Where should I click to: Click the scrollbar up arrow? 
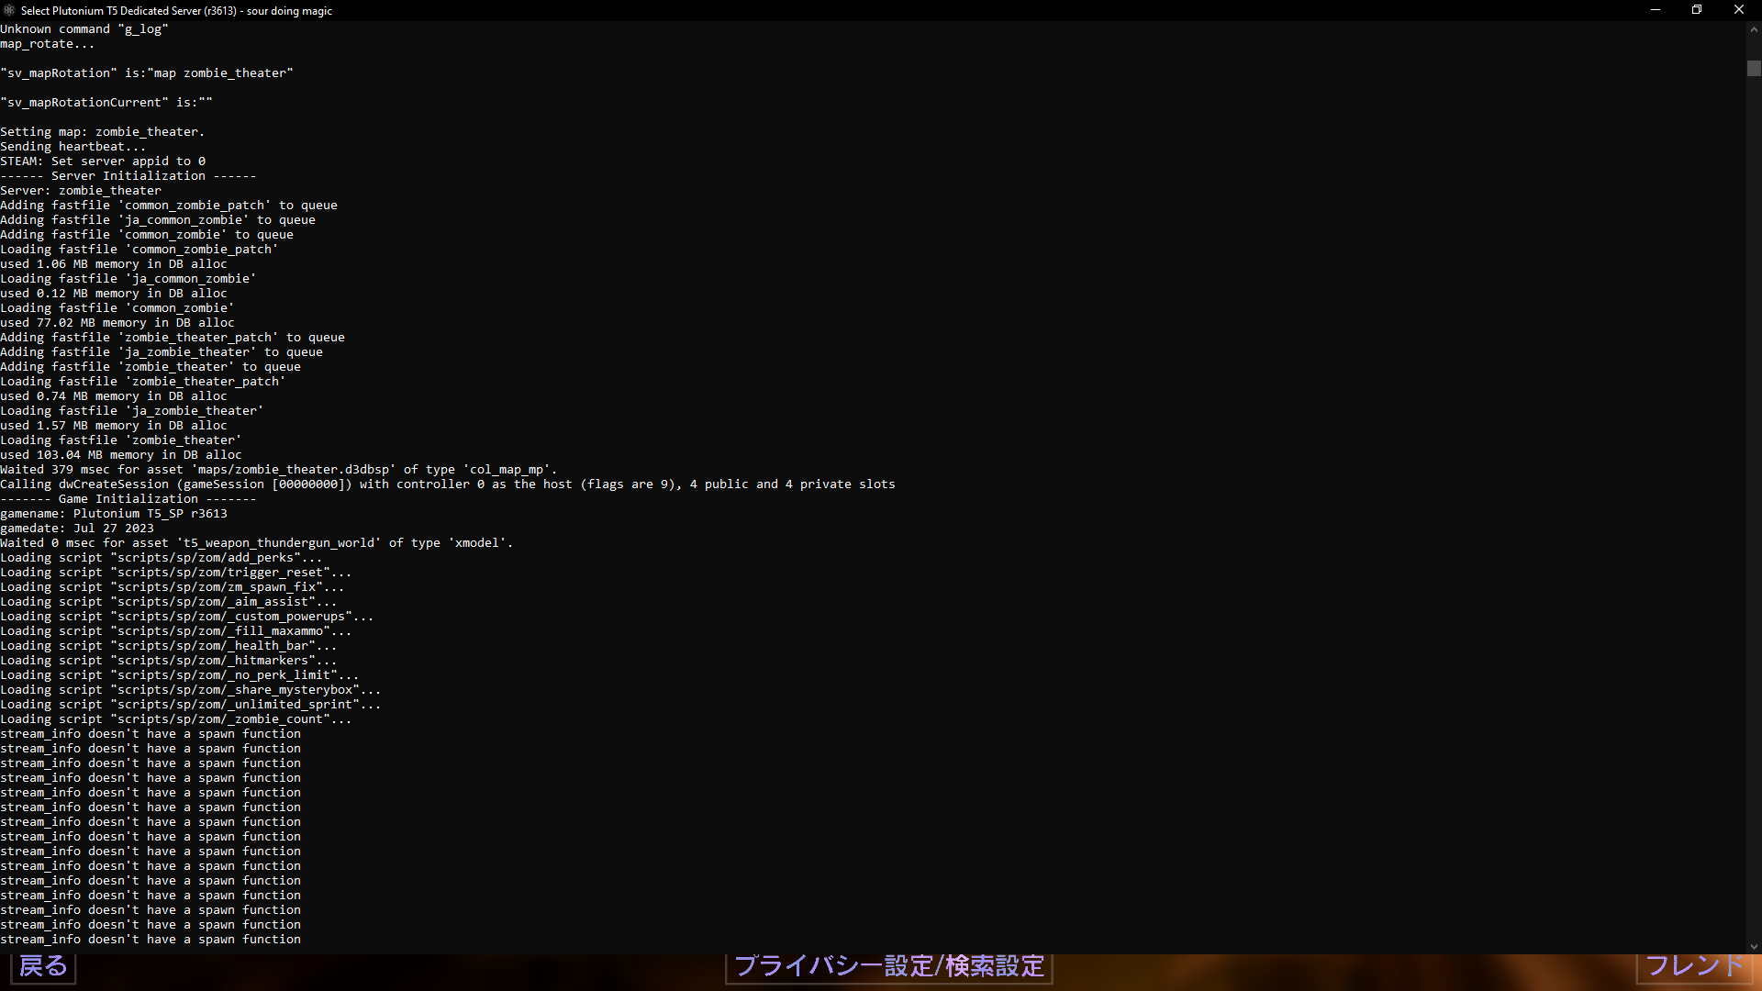click(1754, 29)
